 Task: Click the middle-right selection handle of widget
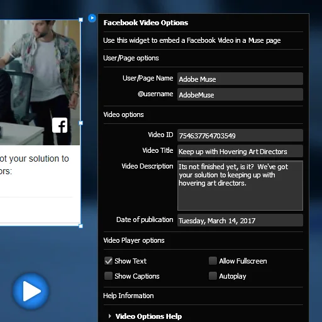(80, 123)
